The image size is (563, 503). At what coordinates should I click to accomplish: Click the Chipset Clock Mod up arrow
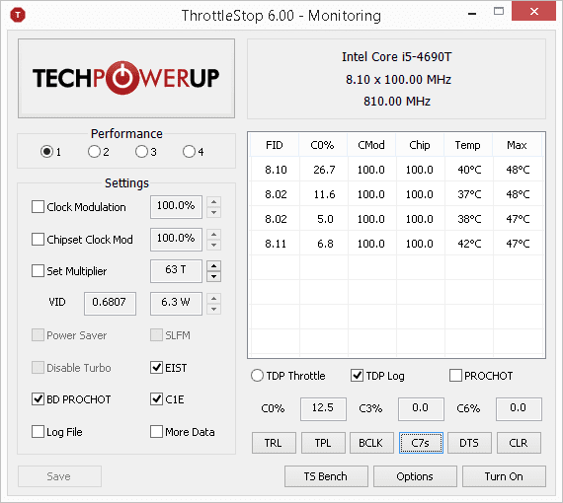[213, 234]
